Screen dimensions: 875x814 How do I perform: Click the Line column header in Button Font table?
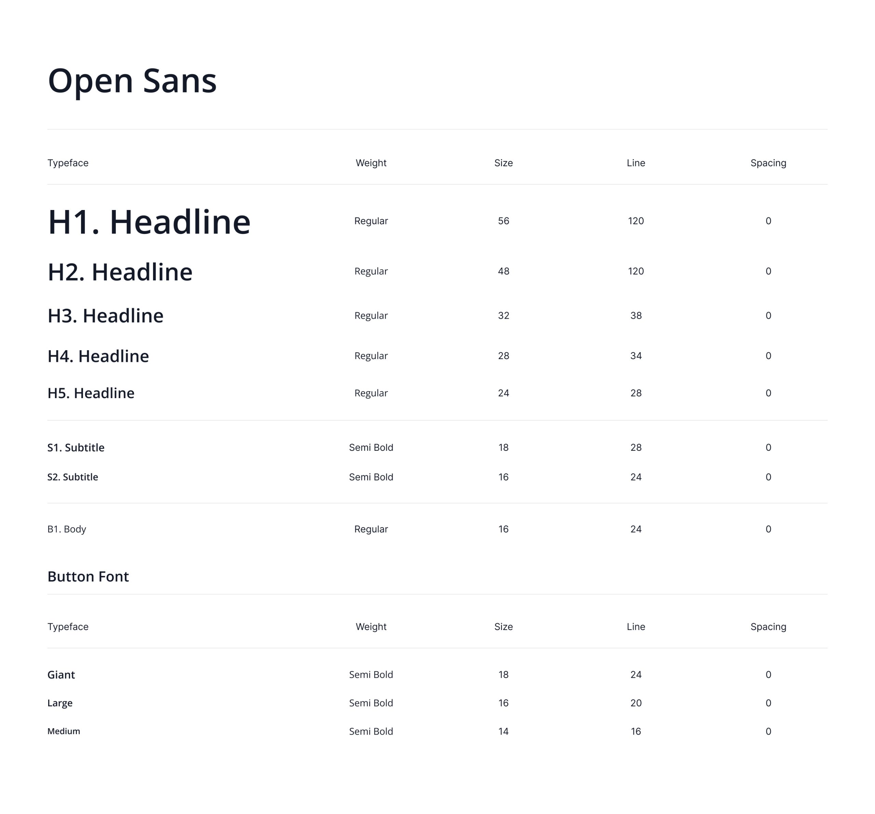pyautogui.click(x=636, y=627)
